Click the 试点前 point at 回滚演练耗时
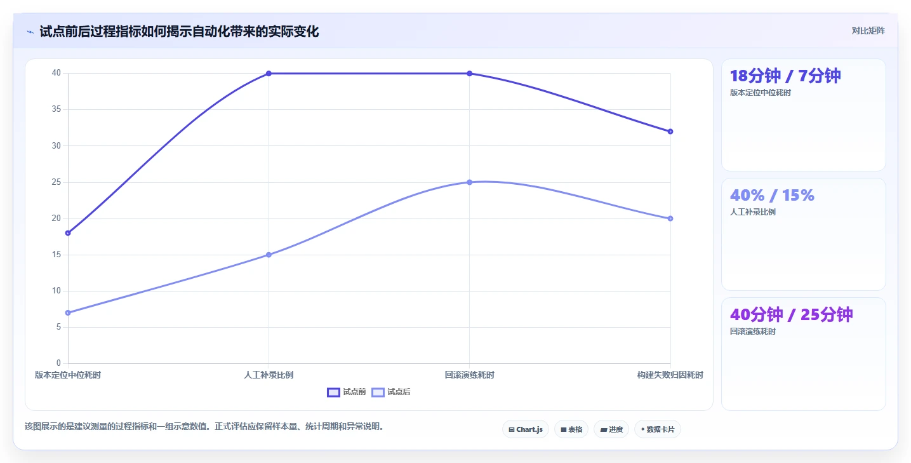Viewport: 911px width, 463px height. click(x=470, y=74)
